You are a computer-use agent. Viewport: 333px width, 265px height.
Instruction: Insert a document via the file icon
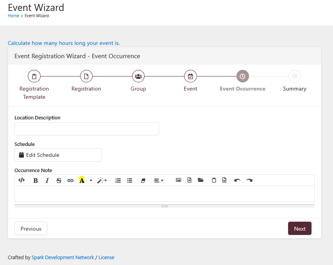[x=190, y=180]
